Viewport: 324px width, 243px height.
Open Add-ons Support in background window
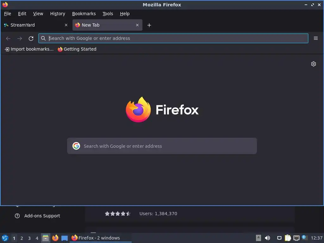[37, 216]
